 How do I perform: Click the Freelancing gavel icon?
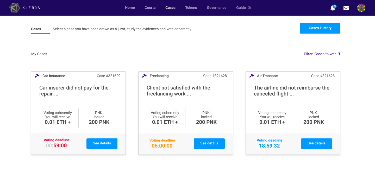click(x=144, y=76)
